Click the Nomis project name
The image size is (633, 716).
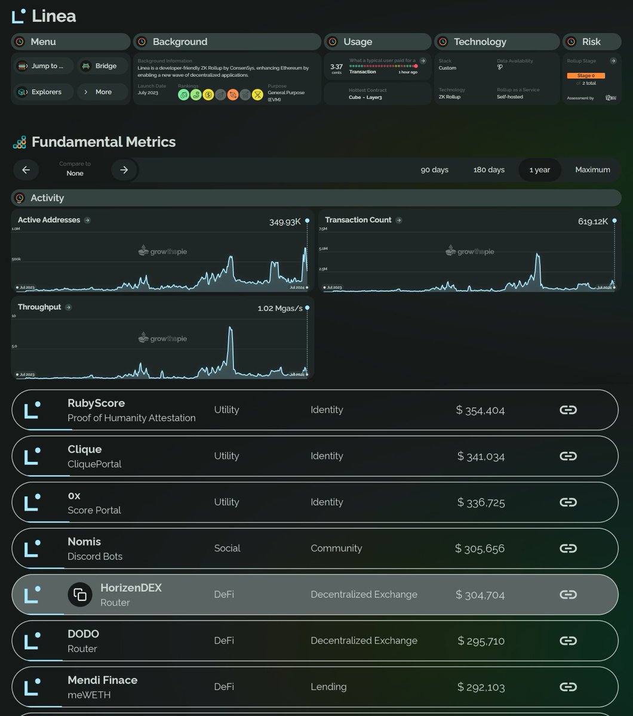[84, 542]
